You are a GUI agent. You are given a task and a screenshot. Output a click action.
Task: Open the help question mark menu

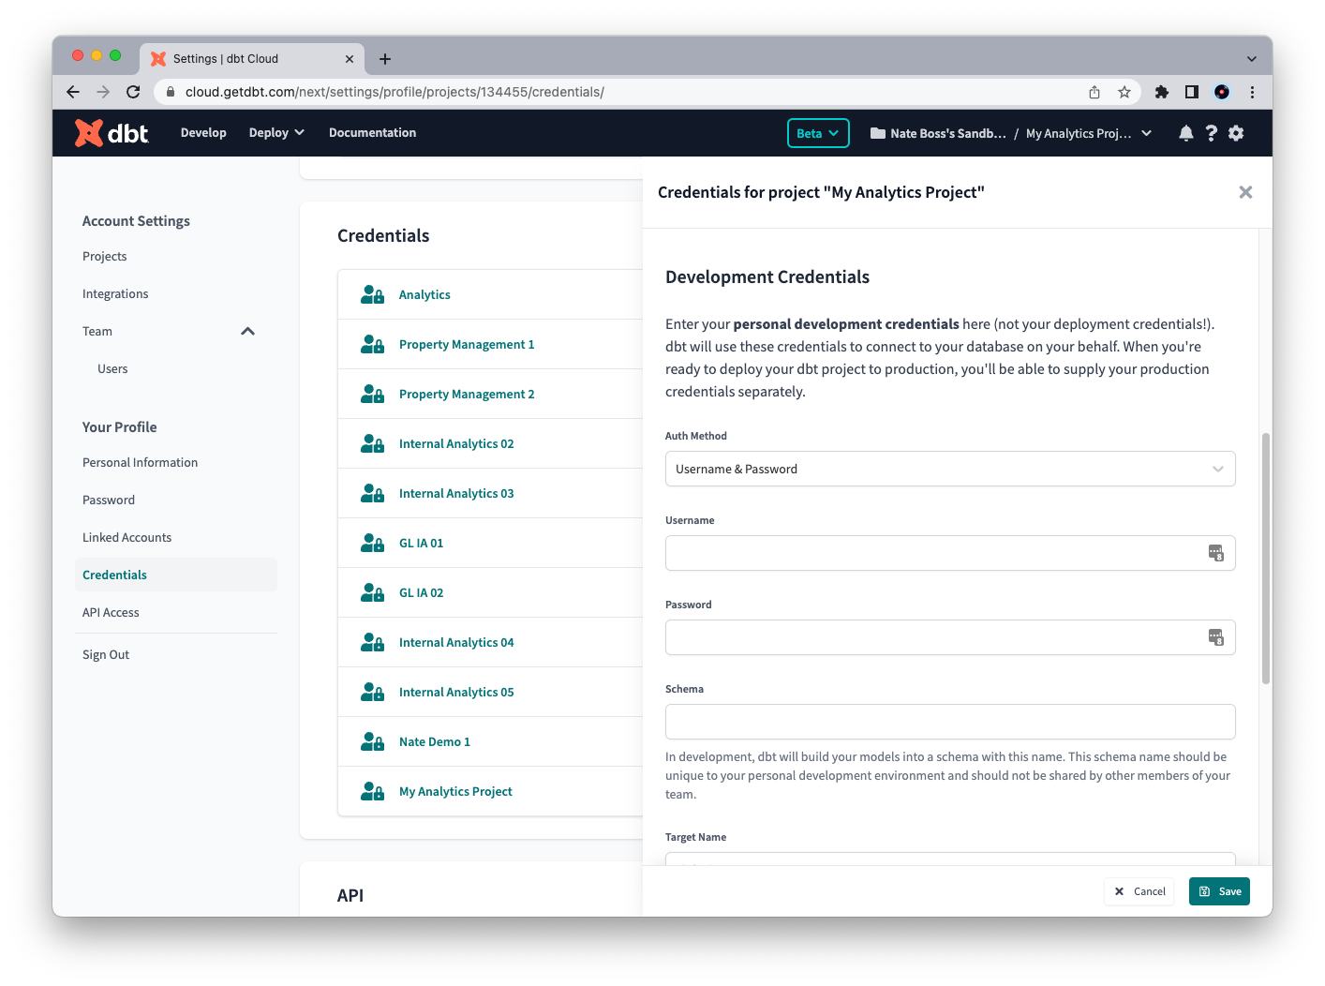tap(1211, 132)
